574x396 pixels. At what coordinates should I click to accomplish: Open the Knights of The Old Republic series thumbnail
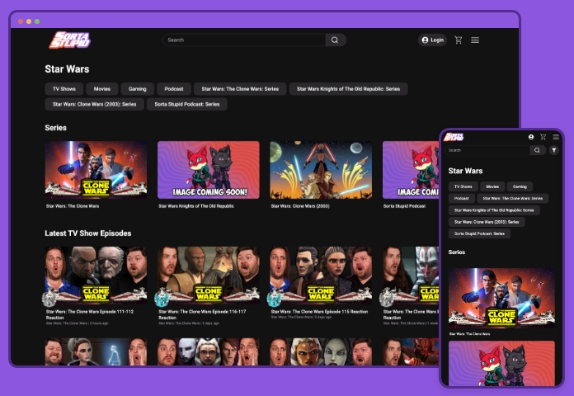click(209, 170)
